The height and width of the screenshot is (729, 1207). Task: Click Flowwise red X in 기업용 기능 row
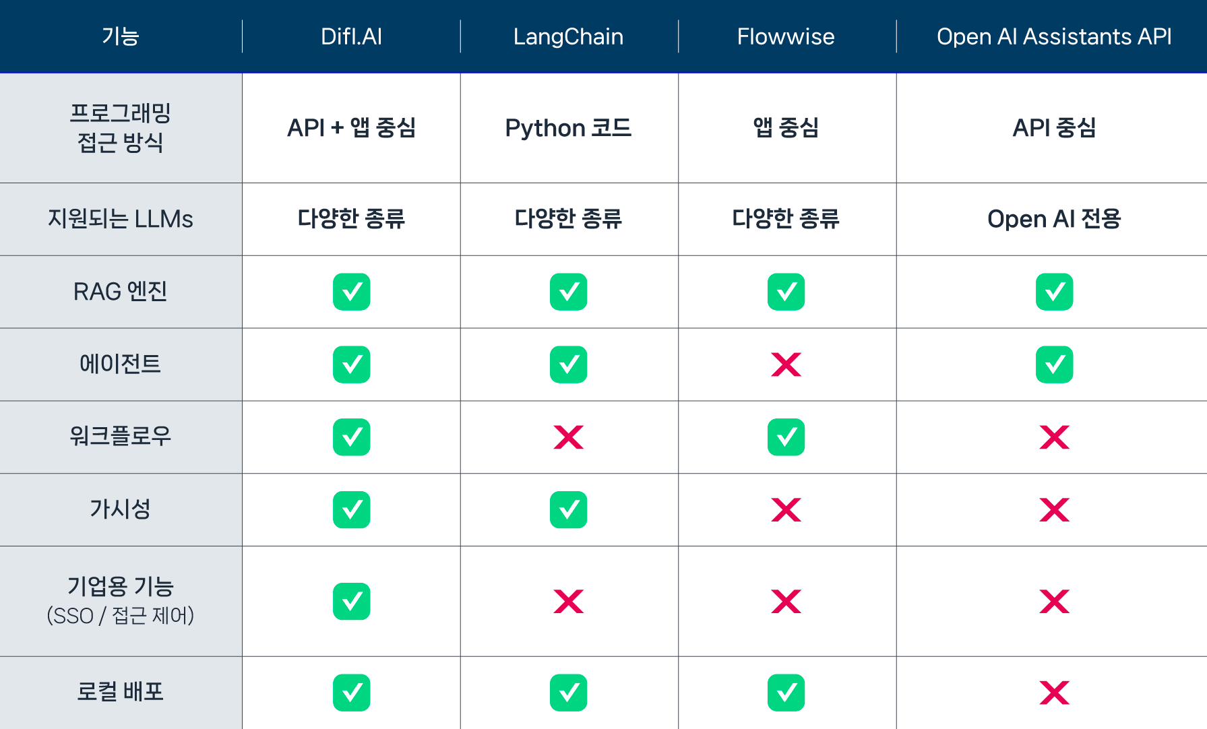pos(786,601)
